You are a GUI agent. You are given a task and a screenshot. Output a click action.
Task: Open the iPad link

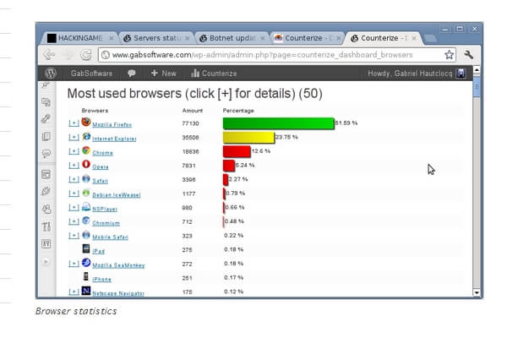[98, 251]
